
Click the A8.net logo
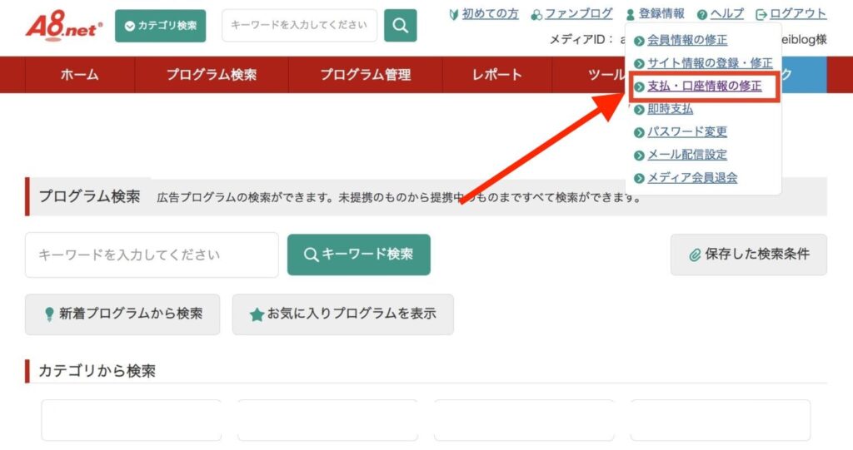63,25
